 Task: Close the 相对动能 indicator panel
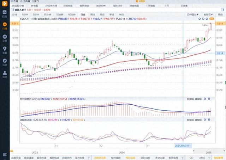click(209, 99)
